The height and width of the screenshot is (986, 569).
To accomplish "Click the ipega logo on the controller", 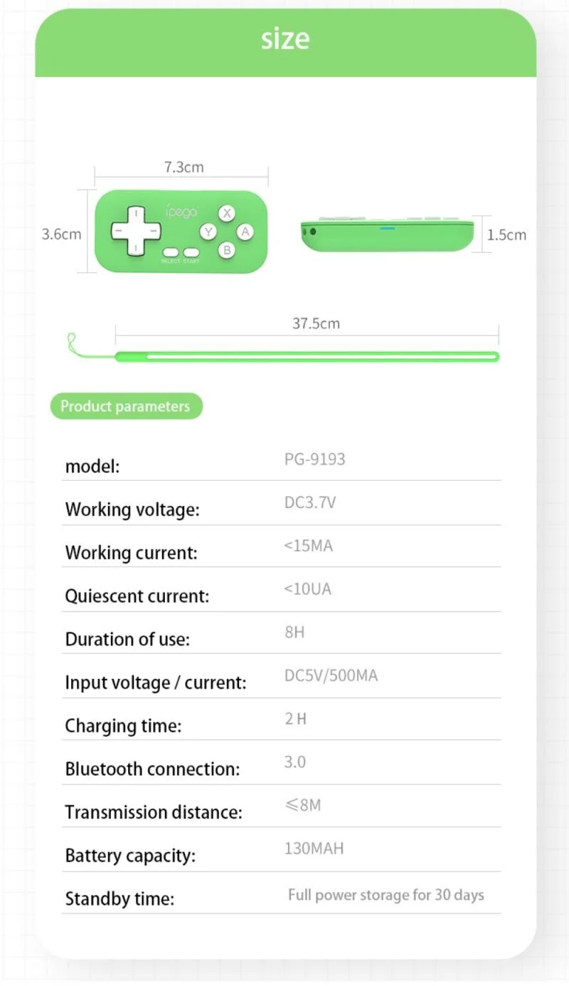I will point(181,212).
